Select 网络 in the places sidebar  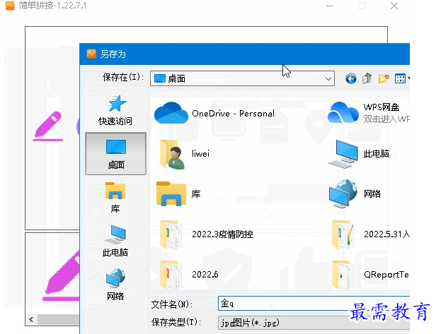tap(115, 284)
